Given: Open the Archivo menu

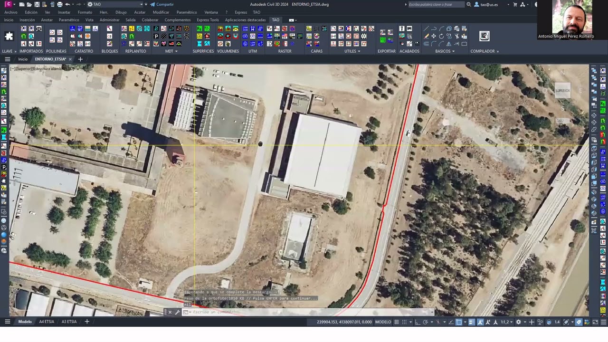Looking at the screenshot, I should [11, 12].
